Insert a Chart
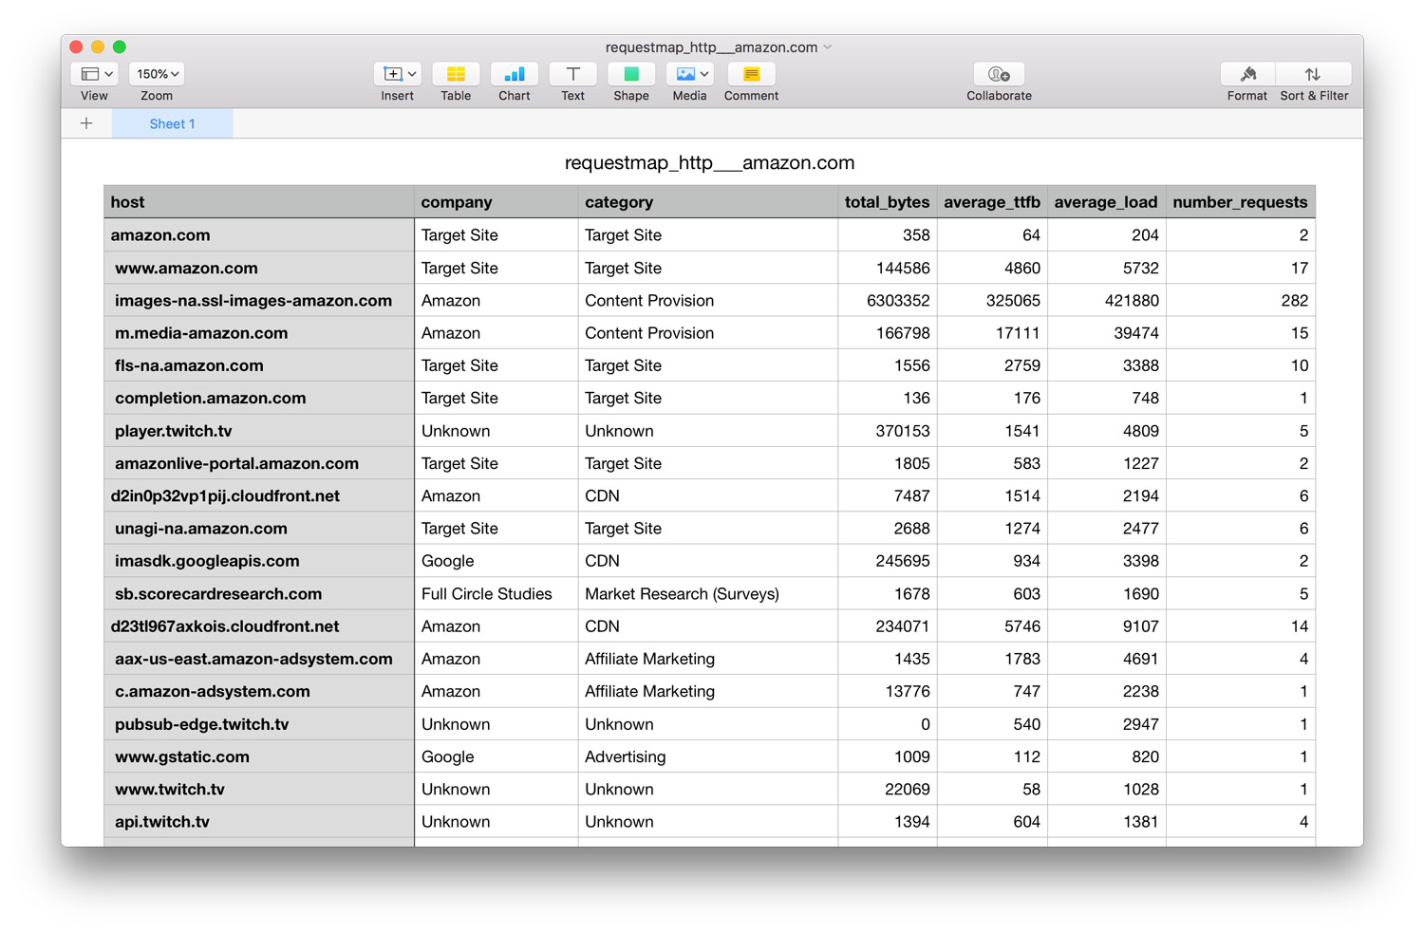 tap(515, 74)
